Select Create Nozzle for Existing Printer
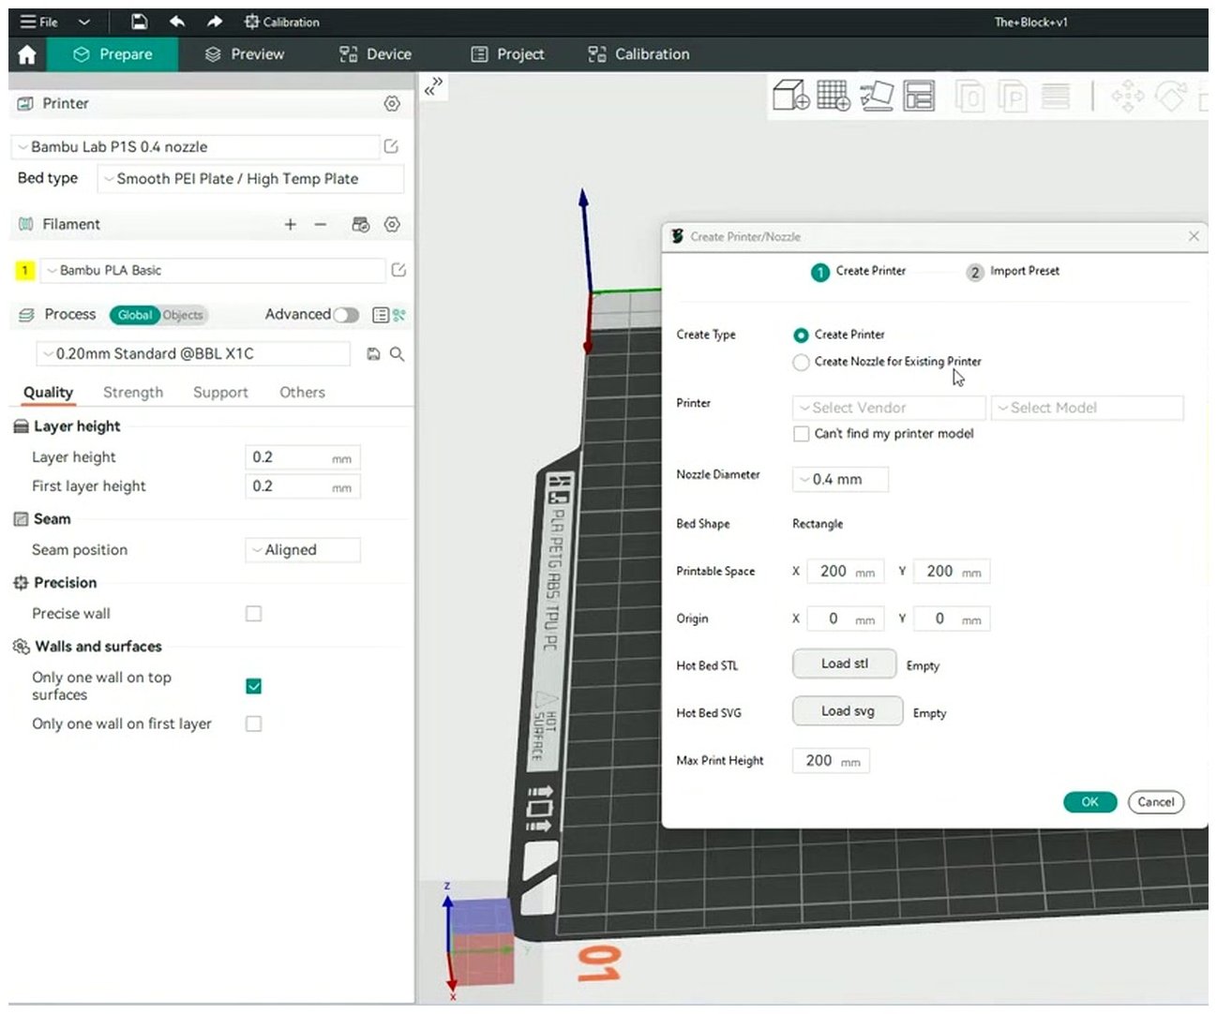Screen dimensions: 1217x1014 pyautogui.click(x=801, y=362)
